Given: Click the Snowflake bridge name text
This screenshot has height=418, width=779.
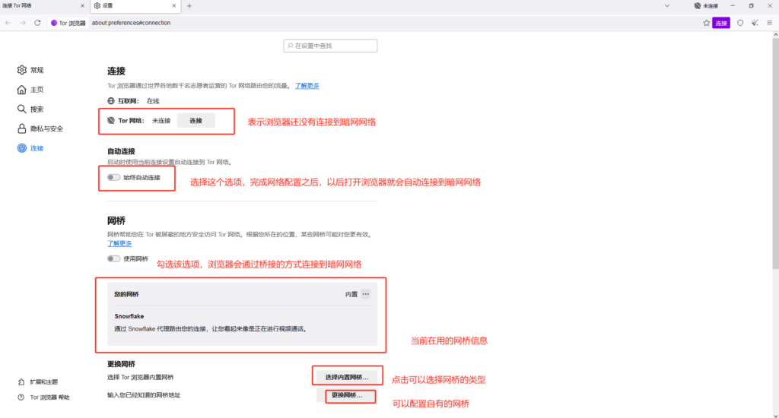Looking at the screenshot, I should [x=129, y=316].
